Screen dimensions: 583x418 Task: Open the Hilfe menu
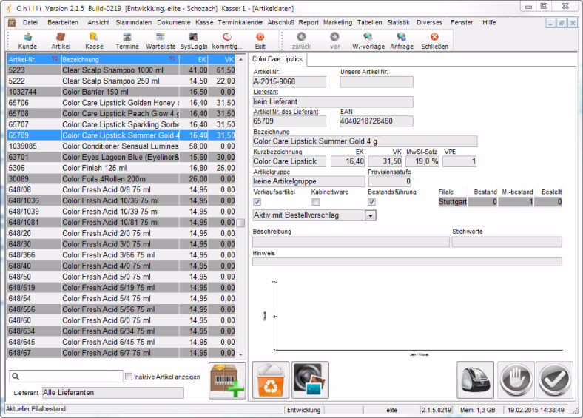(x=489, y=22)
